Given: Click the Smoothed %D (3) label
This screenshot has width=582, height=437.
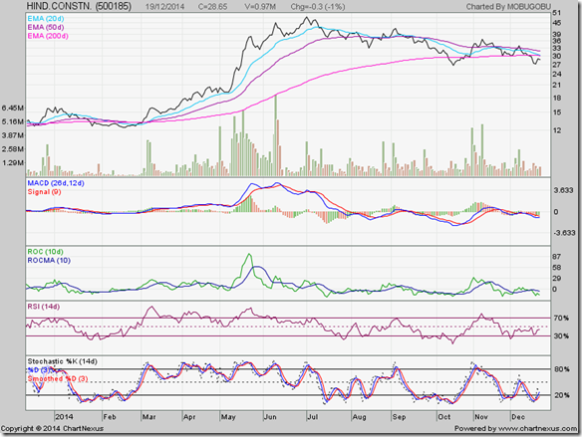Looking at the screenshot, I should point(58,379).
